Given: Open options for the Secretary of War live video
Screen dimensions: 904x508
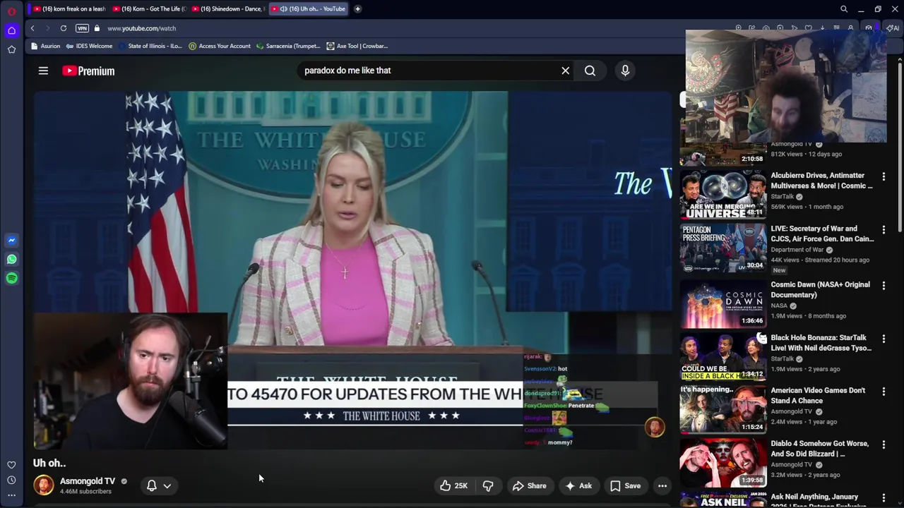Looking at the screenshot, I should (884, 229).
